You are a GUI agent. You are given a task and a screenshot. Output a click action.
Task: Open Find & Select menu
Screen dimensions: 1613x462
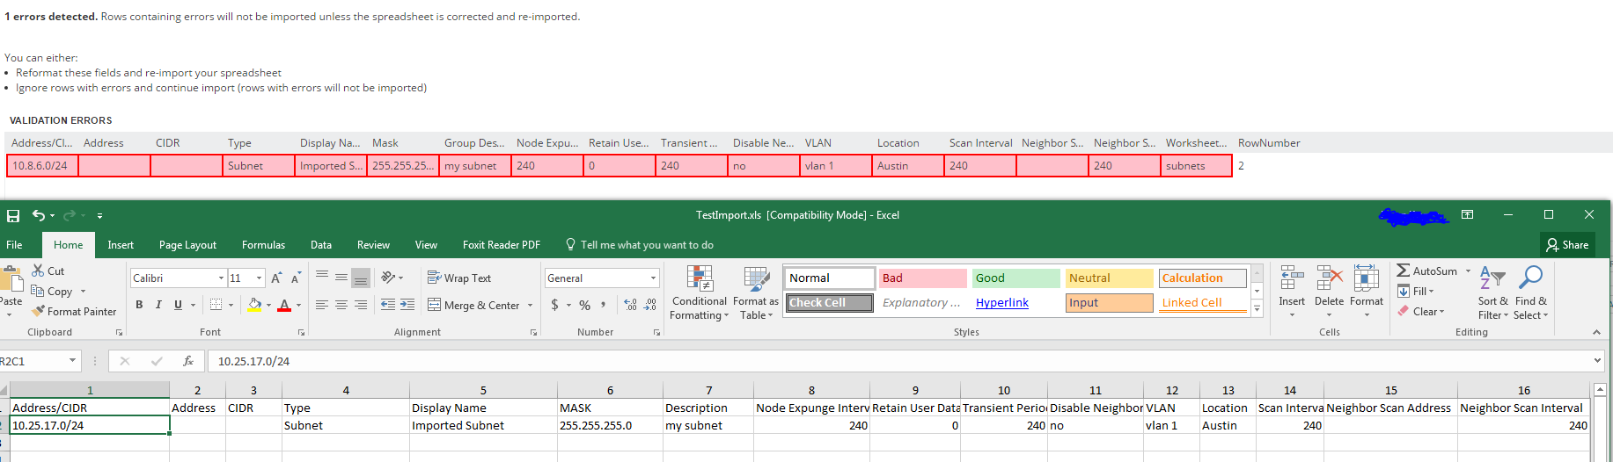1531,292
